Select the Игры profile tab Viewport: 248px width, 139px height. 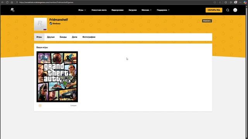click(39, 37)
